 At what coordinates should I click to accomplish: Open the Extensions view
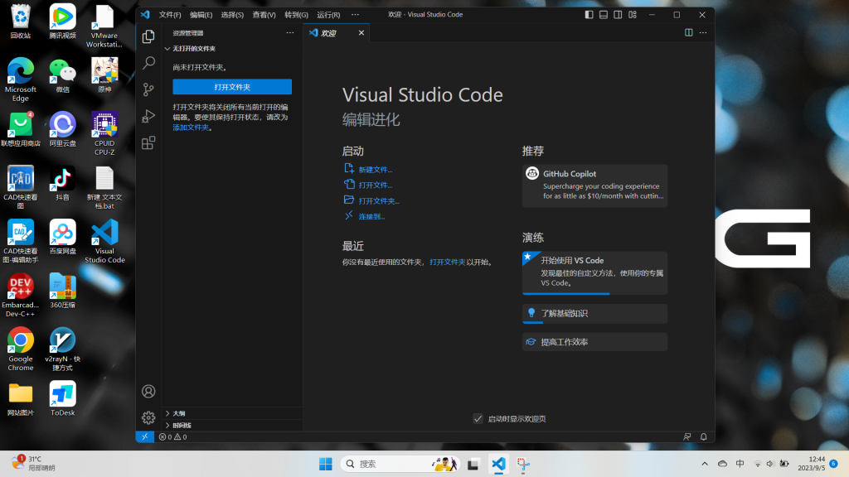click(148, 142)
